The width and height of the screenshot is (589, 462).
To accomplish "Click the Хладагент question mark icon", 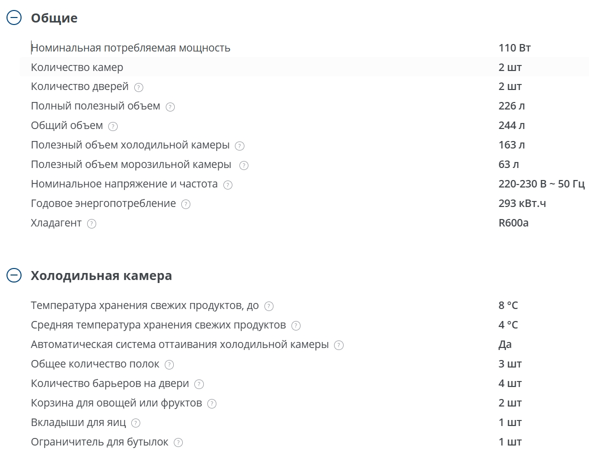I will [x=92, y=224].
